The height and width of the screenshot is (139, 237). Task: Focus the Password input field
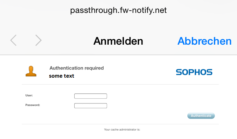pos(90,106)
